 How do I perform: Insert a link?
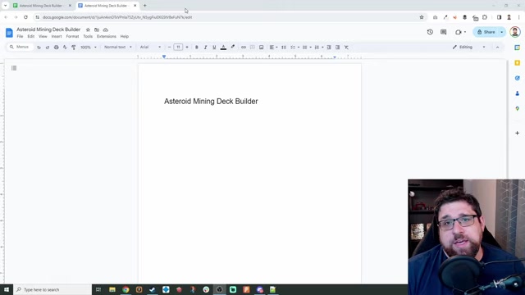(x=244, y=48)
